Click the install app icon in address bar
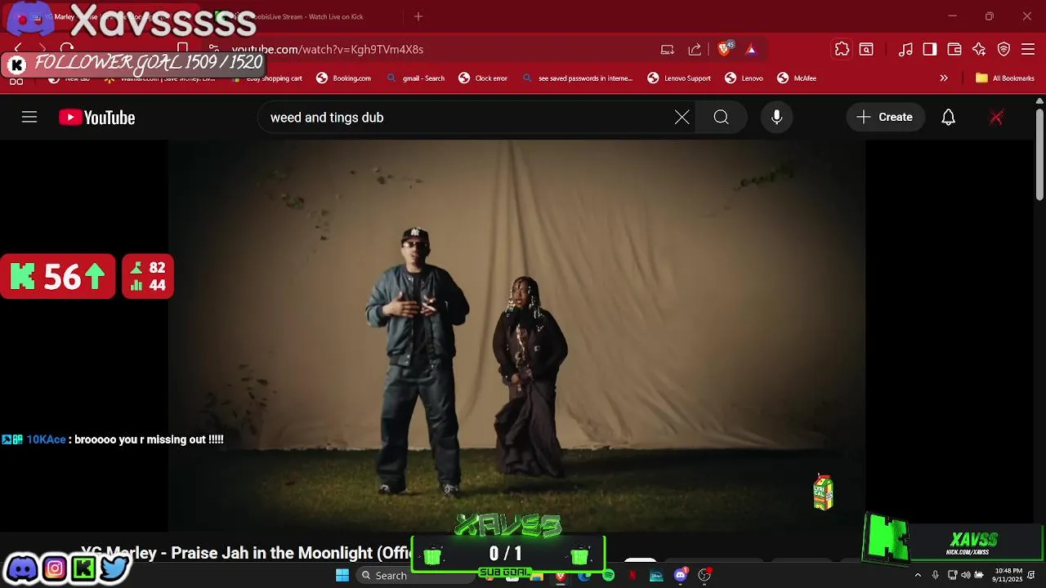This screenshot has height=588, width=1046. pyautogui.click(x=668, y=50)
